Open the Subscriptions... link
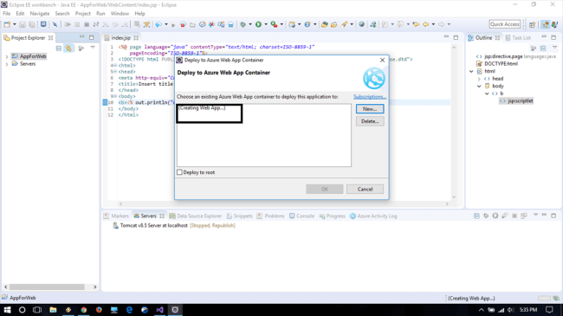This screenshot has width=563, height=316. (370, 97)
